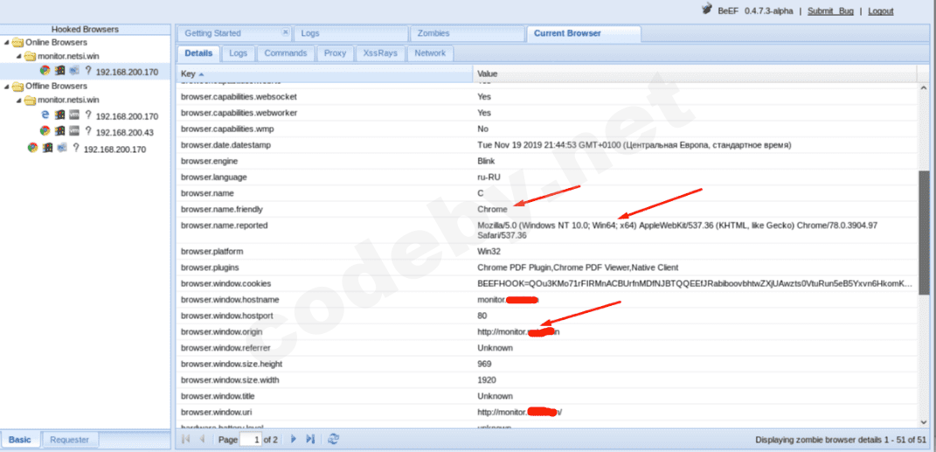The image size is (936, 452).
Task: Click monitor.netsi.win folder icon under Offline Browsers
Action: [x=30, y=101]
